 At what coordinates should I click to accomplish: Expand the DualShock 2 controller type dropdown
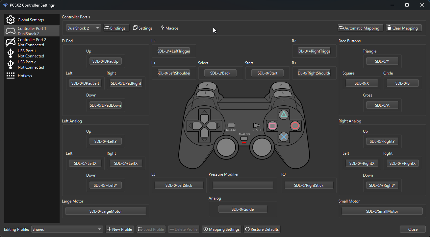[83, 28]
